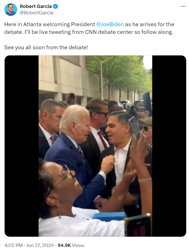The width and height of the screenshot is (189, 249).
Task: Click the right black letterbox bar of video
Action: click(169, 146)
